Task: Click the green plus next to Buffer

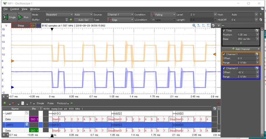Action: click(71, 20)
